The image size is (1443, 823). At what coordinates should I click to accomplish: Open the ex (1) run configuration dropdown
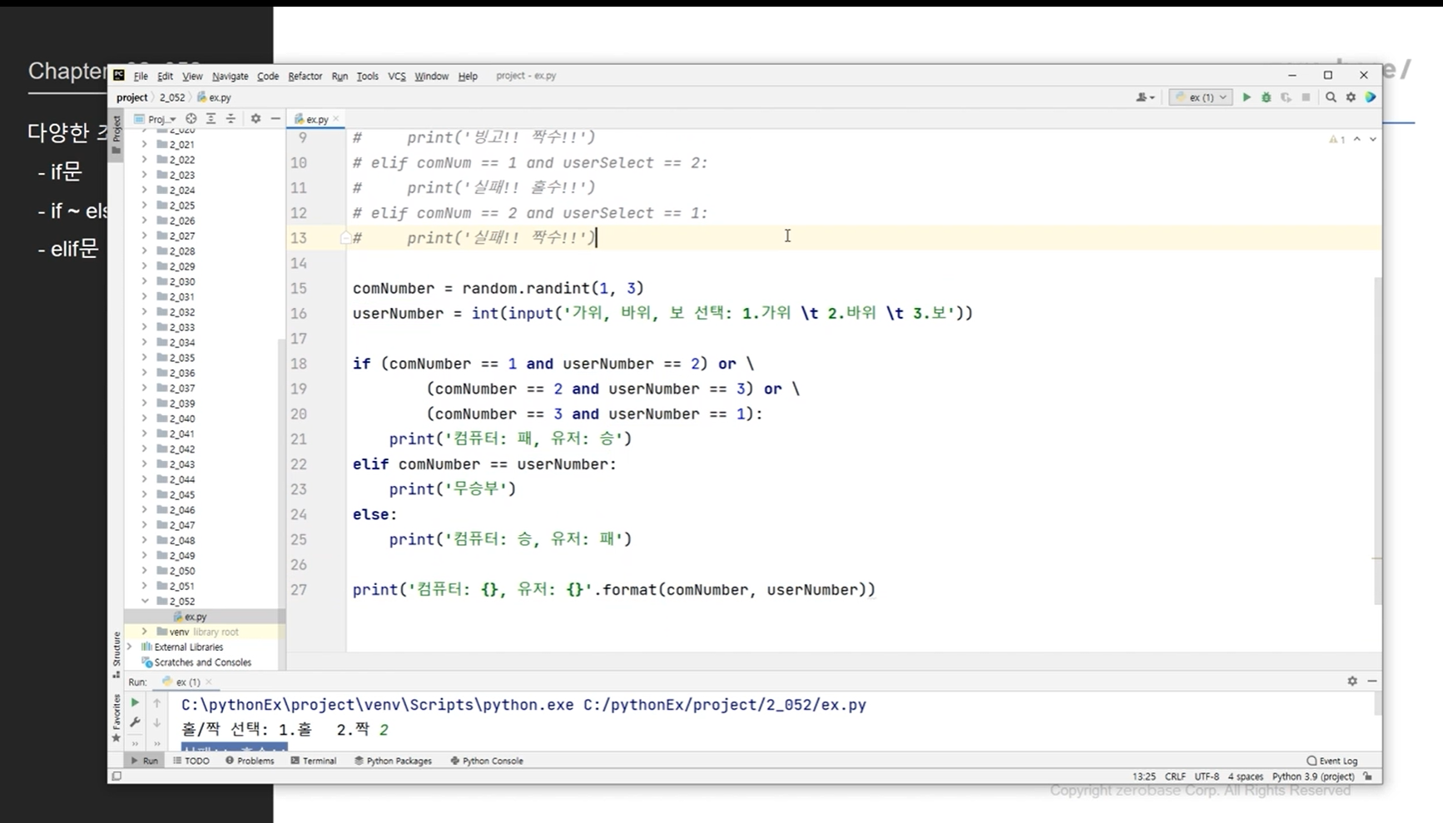pyautogui.click(x=1201, y=97)
